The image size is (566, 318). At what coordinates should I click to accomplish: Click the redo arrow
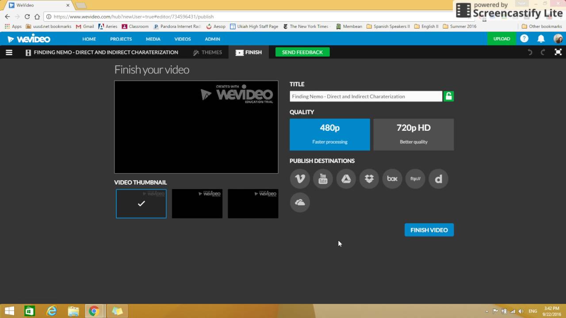pyautogui.click(x=543, y=52)
